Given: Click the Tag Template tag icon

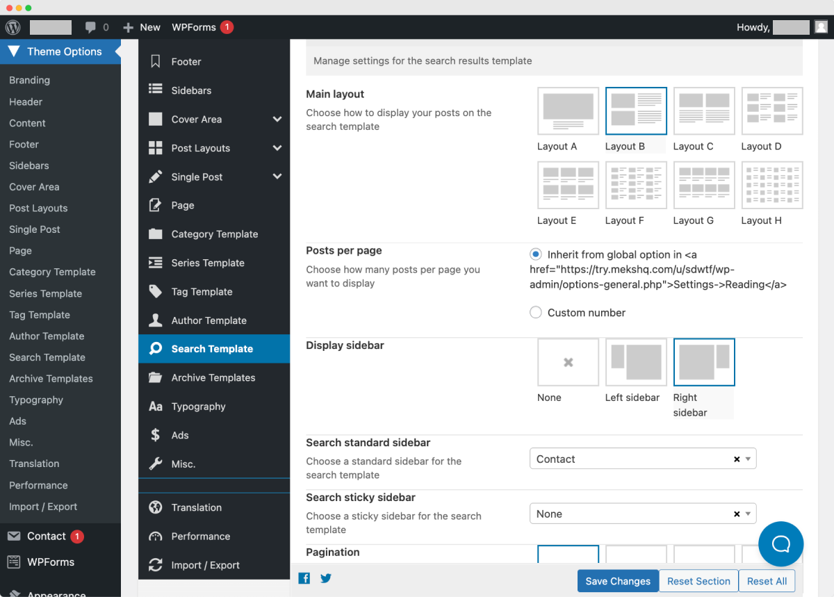Looking at the screenshot, I should [156, 291].
